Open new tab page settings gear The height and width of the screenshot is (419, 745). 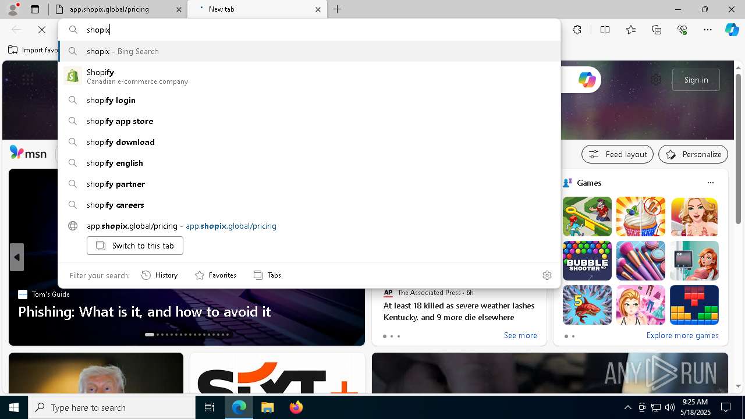pos(656,80)
